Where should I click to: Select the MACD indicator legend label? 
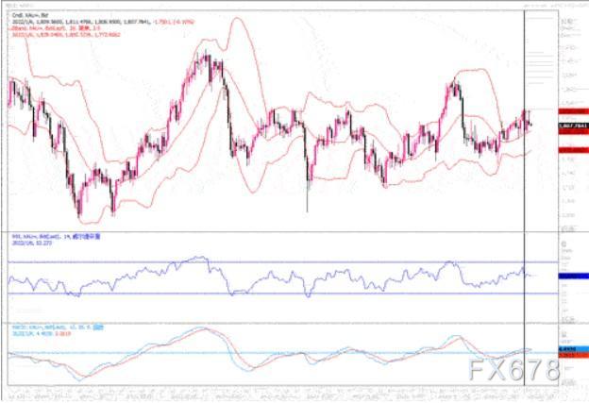tap(58, 327)
